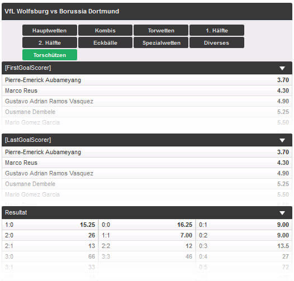Image resolution: width=294 pixels, height=281 pixels.
Task: Bet on result 1:1 at 7.00
Action: coord(147,235)
